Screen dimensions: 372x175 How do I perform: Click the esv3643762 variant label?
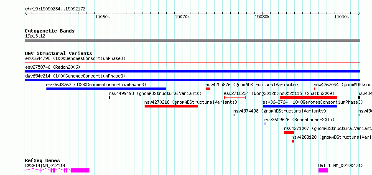96,85
